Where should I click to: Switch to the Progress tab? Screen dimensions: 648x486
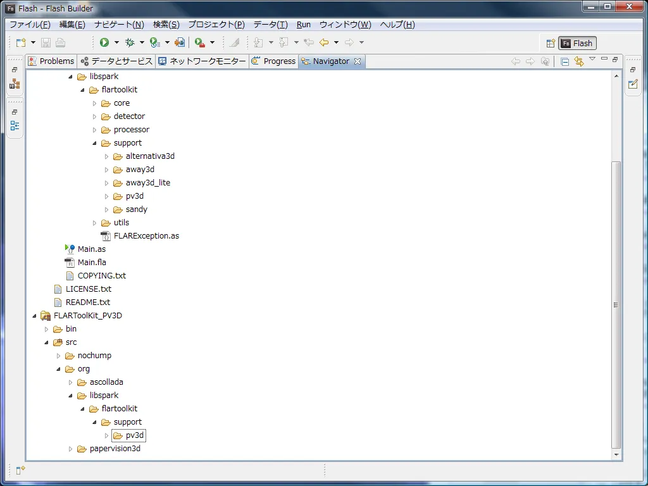(x=273, y=61)
